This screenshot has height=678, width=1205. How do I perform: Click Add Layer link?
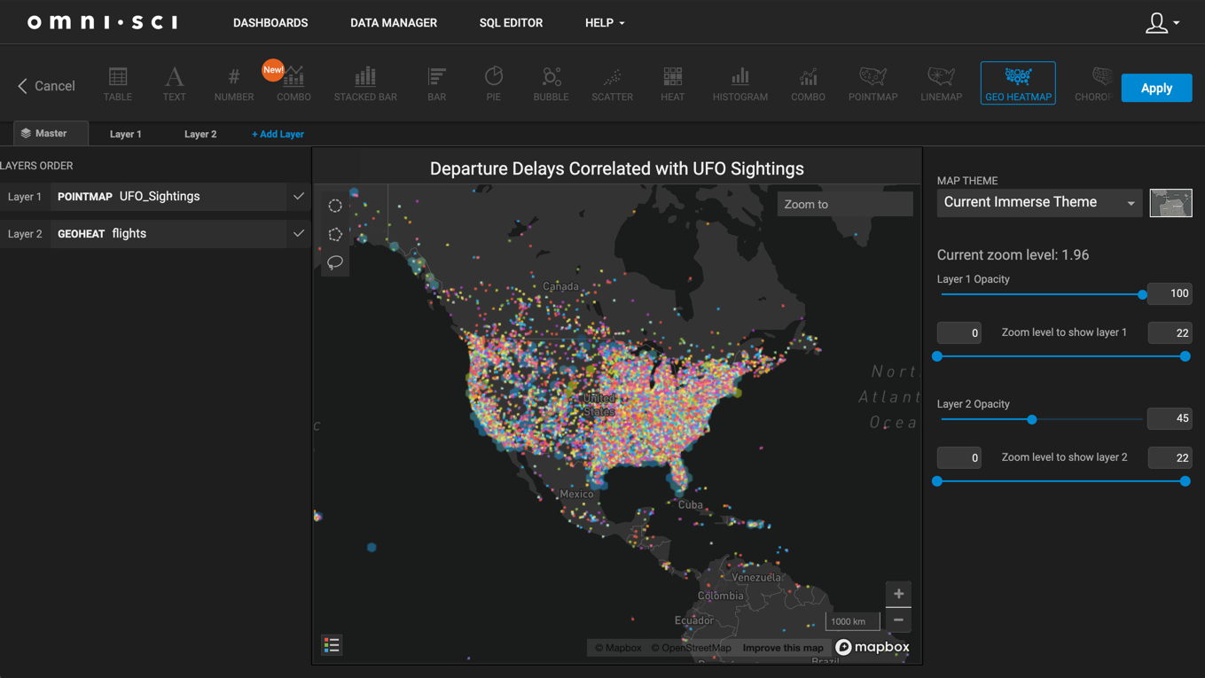coord(278,134)
